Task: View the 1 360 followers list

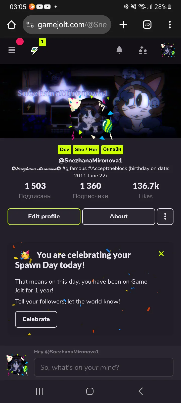Action: (90, 190)
